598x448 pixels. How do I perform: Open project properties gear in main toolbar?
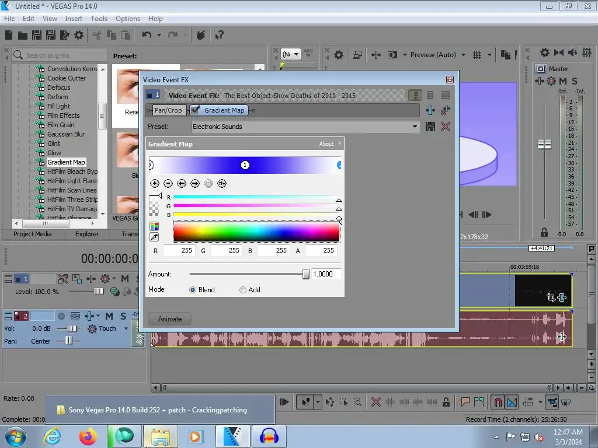pos(79,36)
